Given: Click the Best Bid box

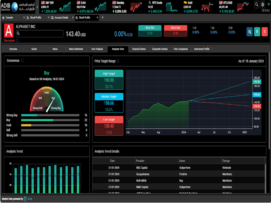Looking at the screenshot, I should [x=150, y=31].
